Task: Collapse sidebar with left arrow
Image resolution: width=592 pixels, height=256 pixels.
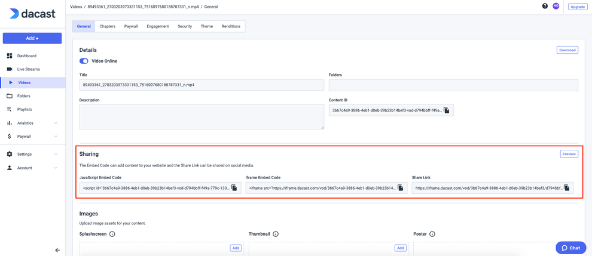Action: click(x=57, y=250)
